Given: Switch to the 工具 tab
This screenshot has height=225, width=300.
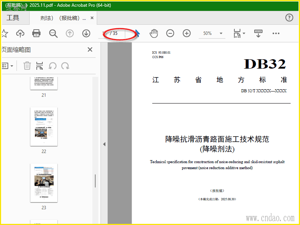Looking at the screenshot, I should coord(13,18).
